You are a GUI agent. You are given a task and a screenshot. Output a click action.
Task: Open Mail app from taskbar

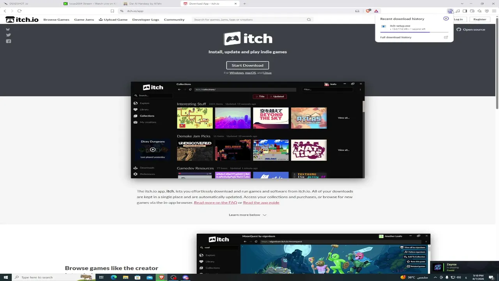tap(150, 277)
